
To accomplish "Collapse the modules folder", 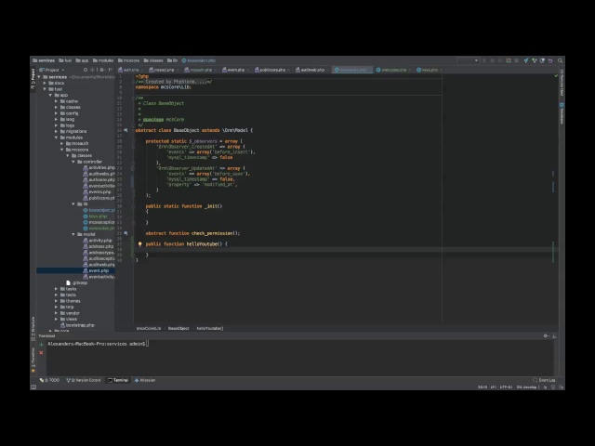I will click(x=57, y=138).
